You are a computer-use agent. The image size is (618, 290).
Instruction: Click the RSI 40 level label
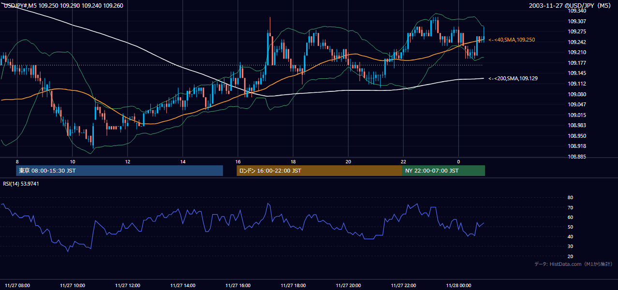click(570, 236)
